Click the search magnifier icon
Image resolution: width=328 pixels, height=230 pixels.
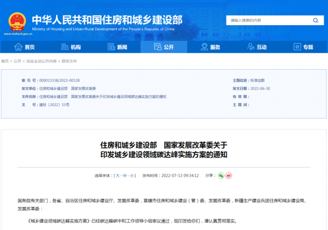click(315, 20)
